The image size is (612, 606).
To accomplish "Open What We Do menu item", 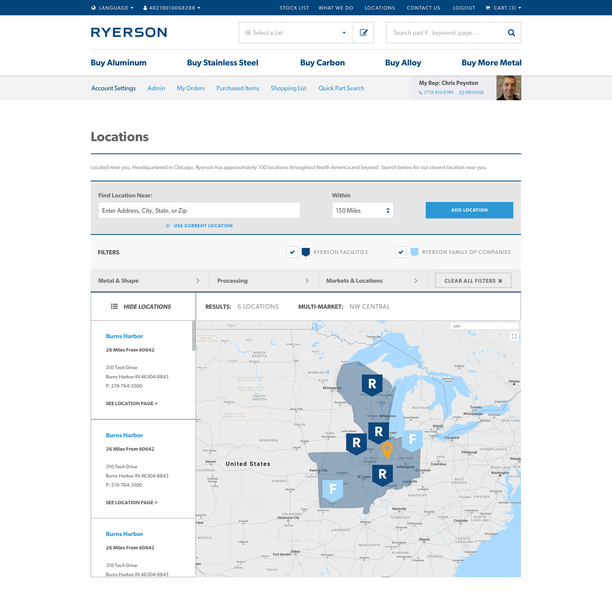I will coord(336,8).
